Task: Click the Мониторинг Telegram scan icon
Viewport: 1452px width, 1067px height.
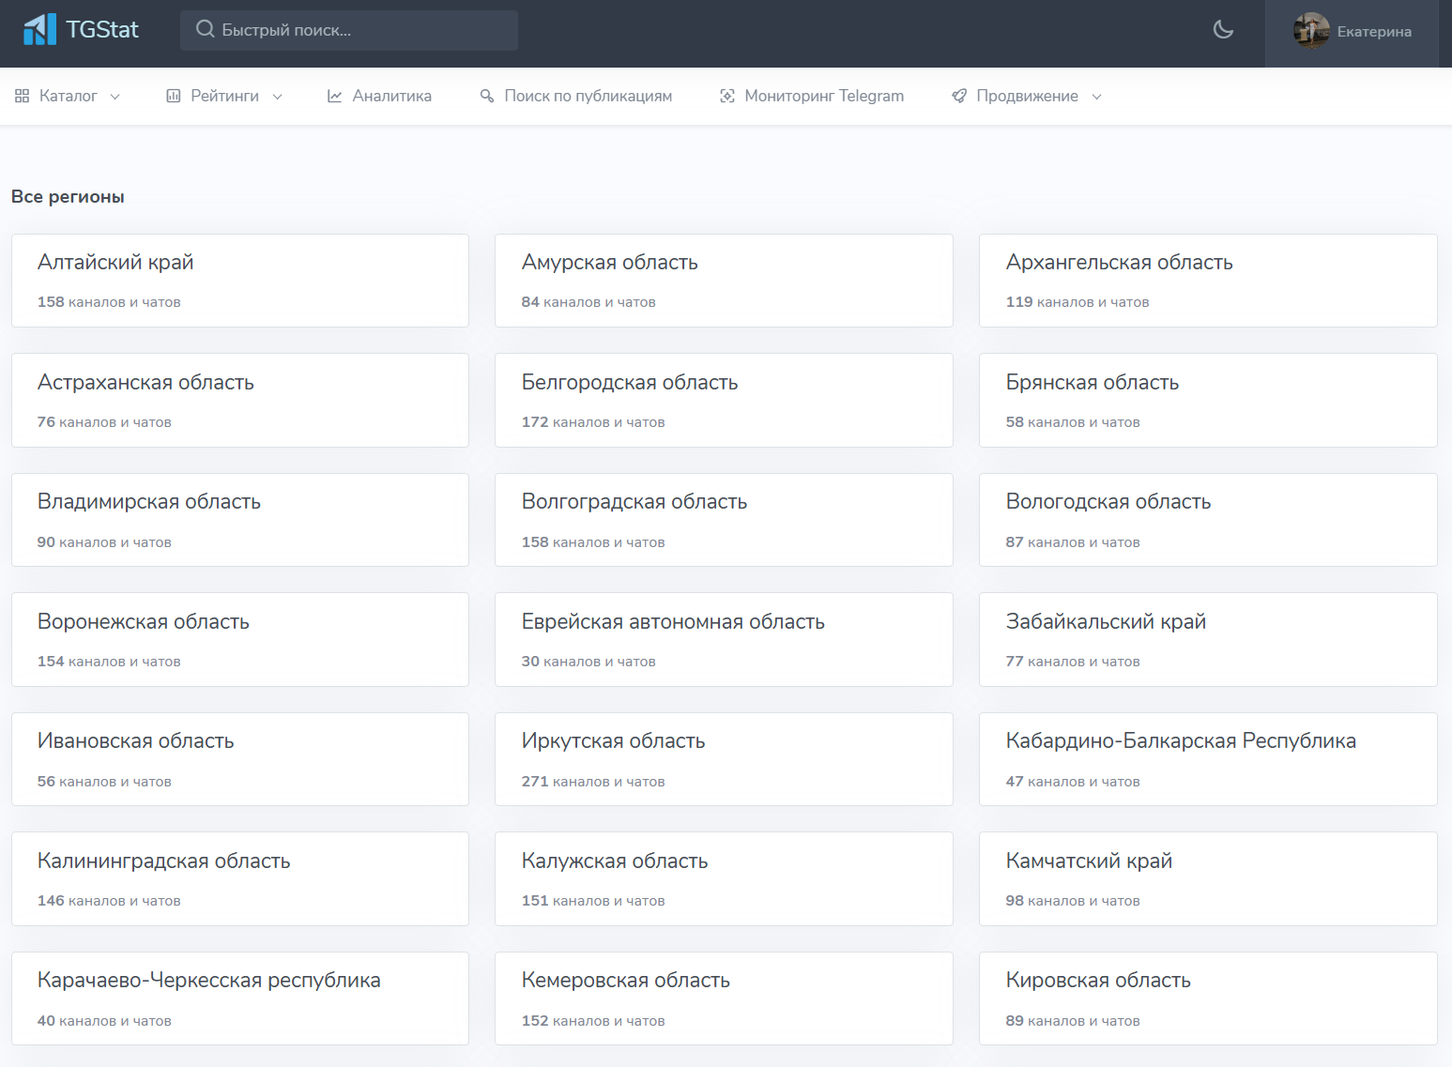Action: click(726, 96)
